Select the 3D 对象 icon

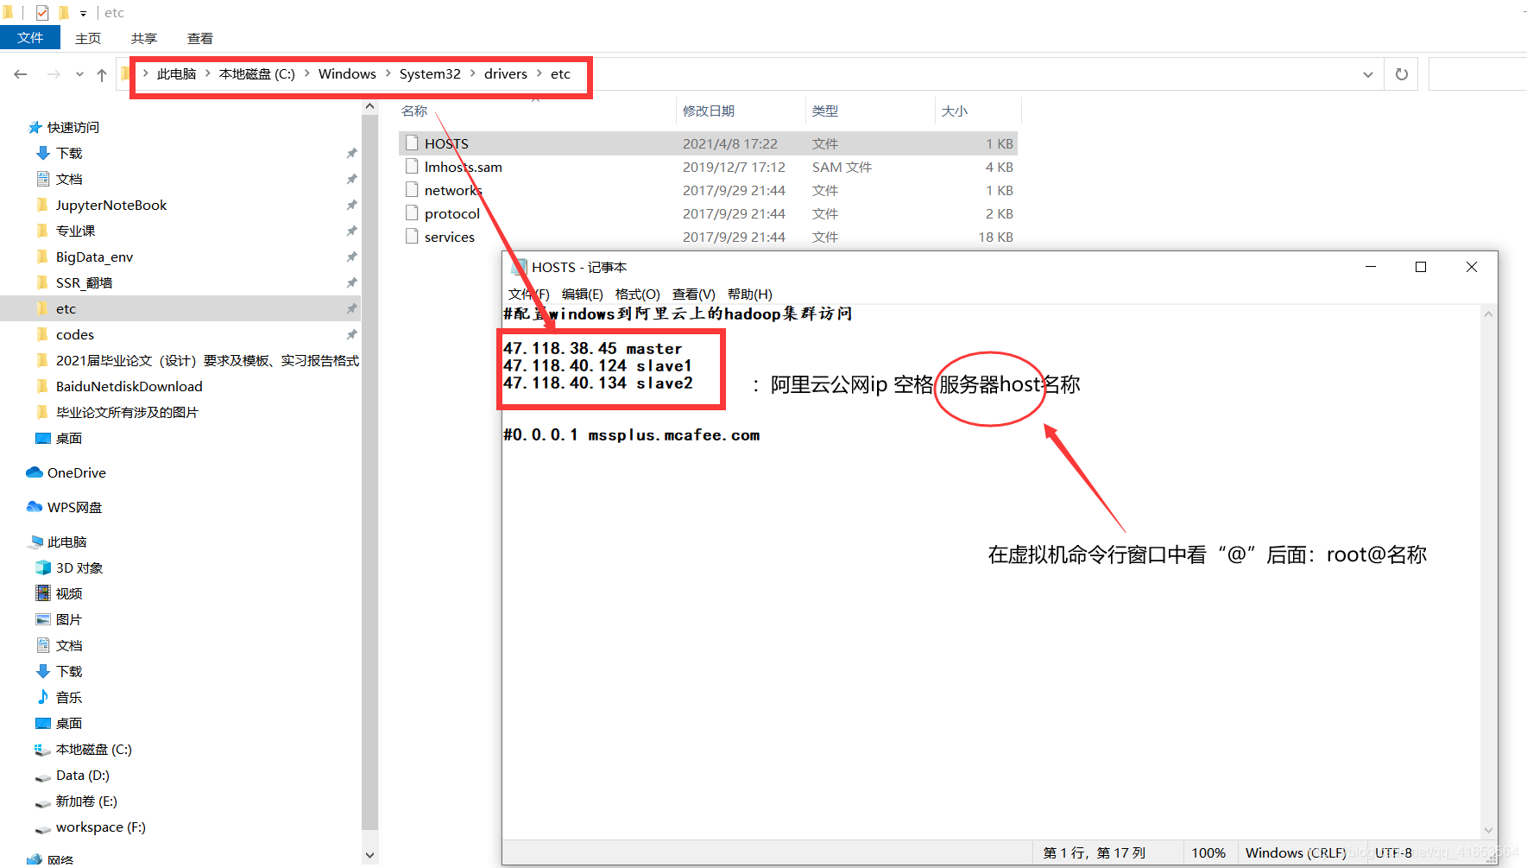(x=43, y=567)
